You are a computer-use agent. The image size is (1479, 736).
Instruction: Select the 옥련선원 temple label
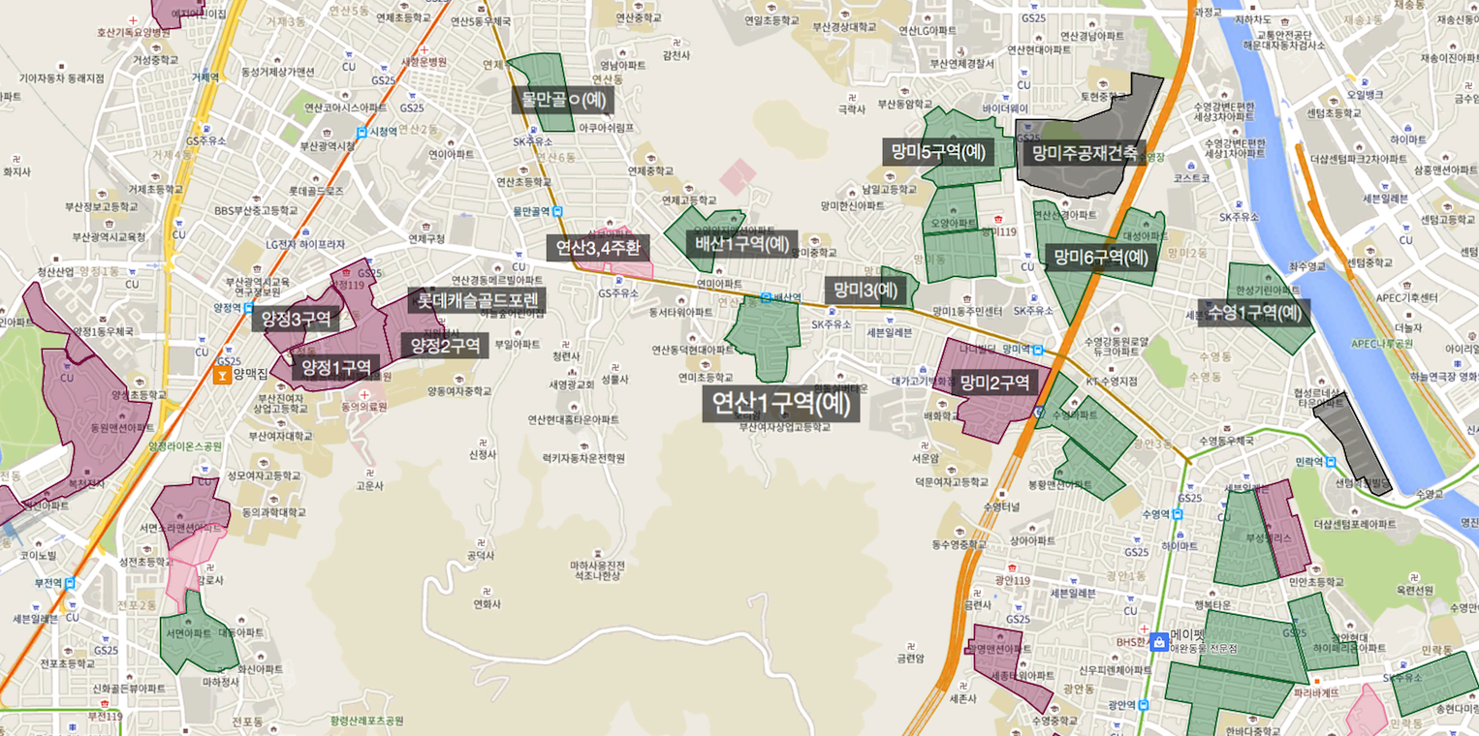[1414, 590]
